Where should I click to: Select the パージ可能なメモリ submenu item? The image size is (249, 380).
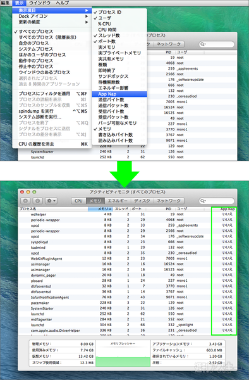tap(119, 123)
